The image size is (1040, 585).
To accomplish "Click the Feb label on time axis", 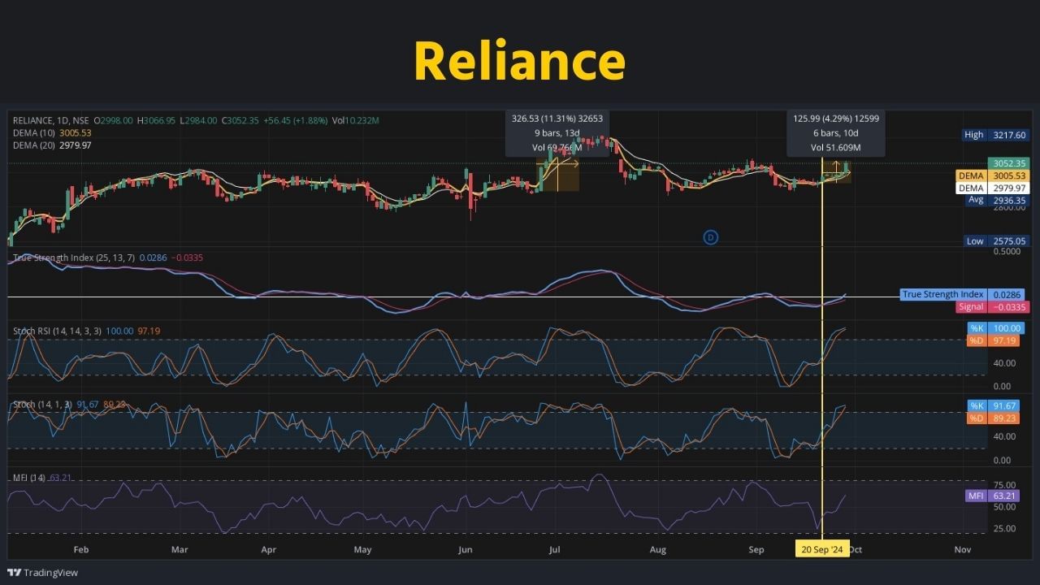I will [x=80, y=550].
